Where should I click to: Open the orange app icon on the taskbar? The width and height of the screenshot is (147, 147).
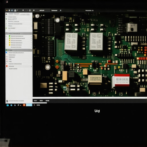[24, 105]
